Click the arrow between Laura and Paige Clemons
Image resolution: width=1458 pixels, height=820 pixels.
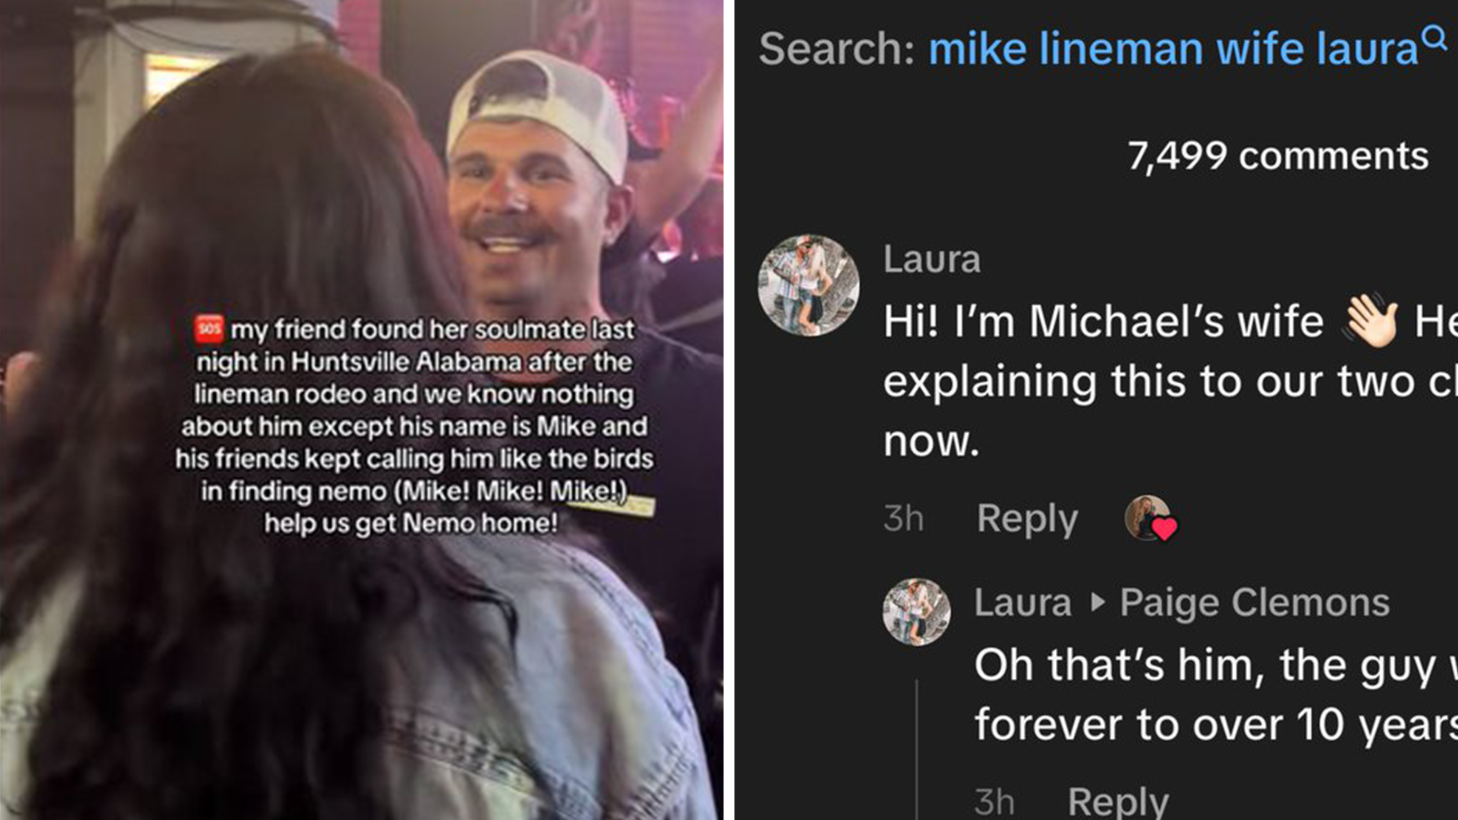pyautogui.click(x=1097, y=603)
